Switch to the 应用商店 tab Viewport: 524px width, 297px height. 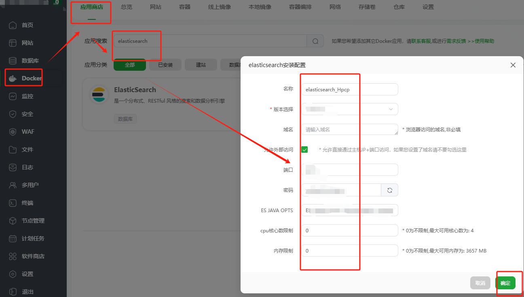[x=92, y=7]
